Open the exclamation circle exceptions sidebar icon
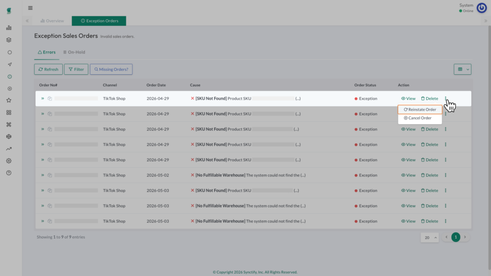The height and width of the screenshot is (276, 491). pos(10,77)
